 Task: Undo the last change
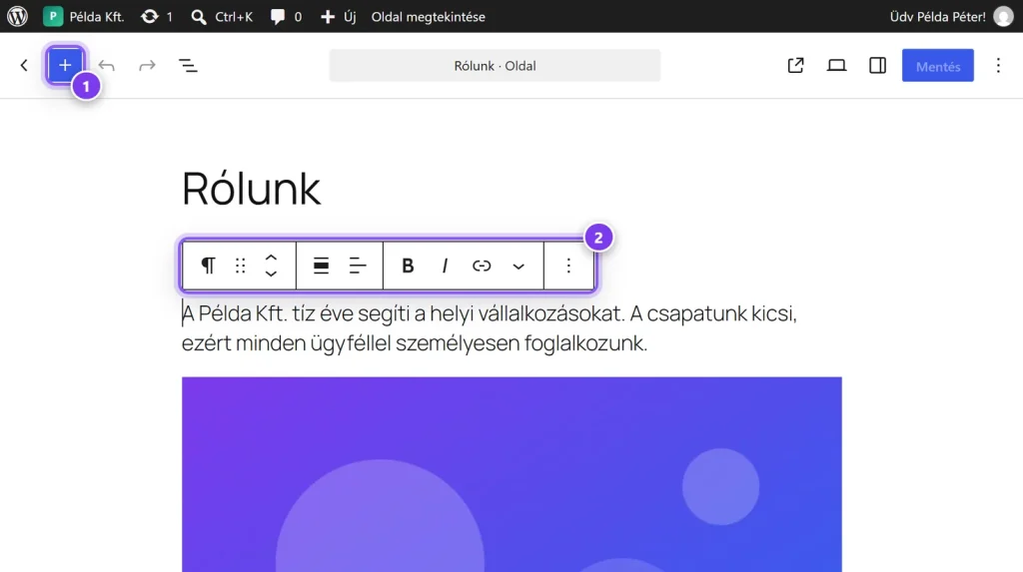[106, 65]
